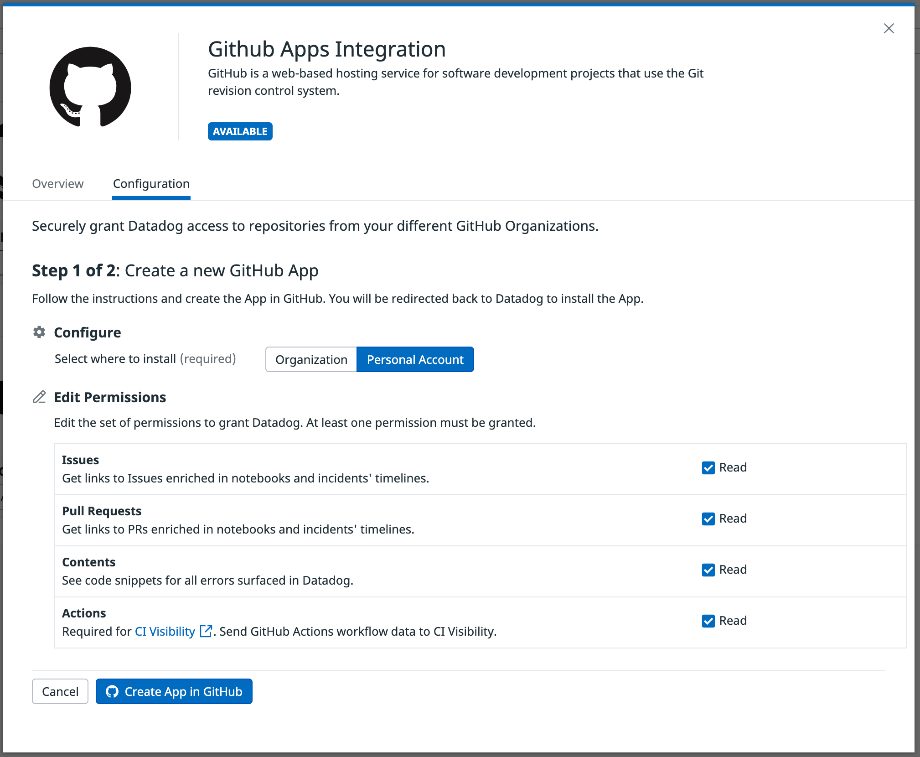Viewport: 920px width, 757px height.
Task: Click 'Follow the instructions and create' sentence
Action: (x=338, y=298)
